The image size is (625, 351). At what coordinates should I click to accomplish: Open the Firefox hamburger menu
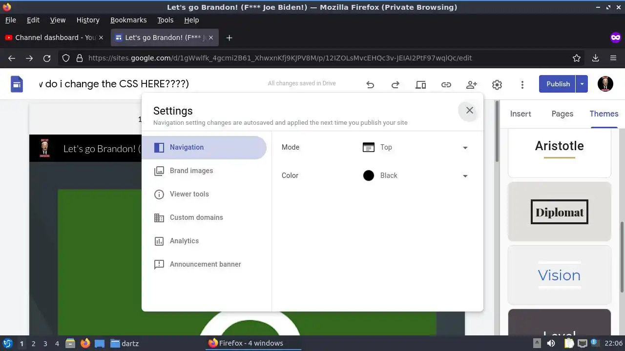click(613, 58)
